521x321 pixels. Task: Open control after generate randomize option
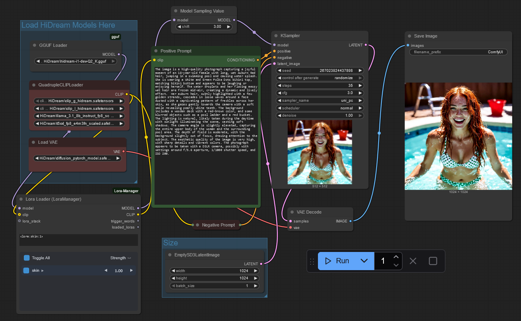pyautogui.click(x=320, y=78)
